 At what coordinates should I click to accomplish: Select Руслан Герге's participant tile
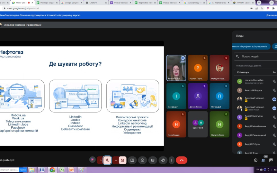198,68
